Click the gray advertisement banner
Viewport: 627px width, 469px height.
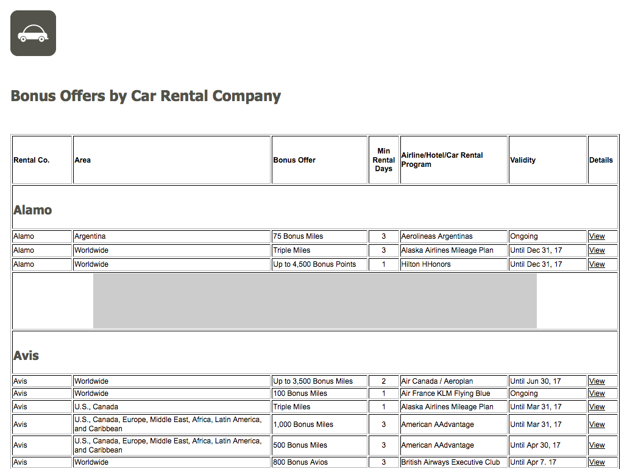click(314, 301)
